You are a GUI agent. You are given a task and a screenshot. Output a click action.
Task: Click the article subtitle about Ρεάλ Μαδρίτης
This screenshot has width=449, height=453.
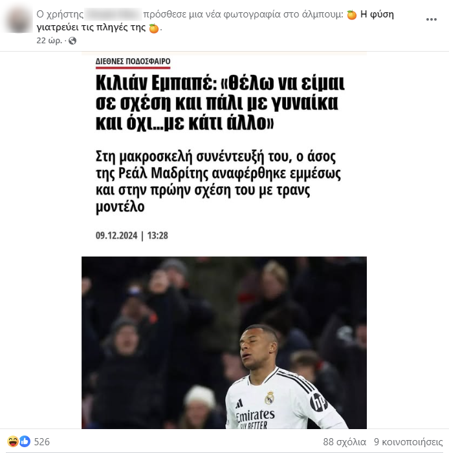219,181
